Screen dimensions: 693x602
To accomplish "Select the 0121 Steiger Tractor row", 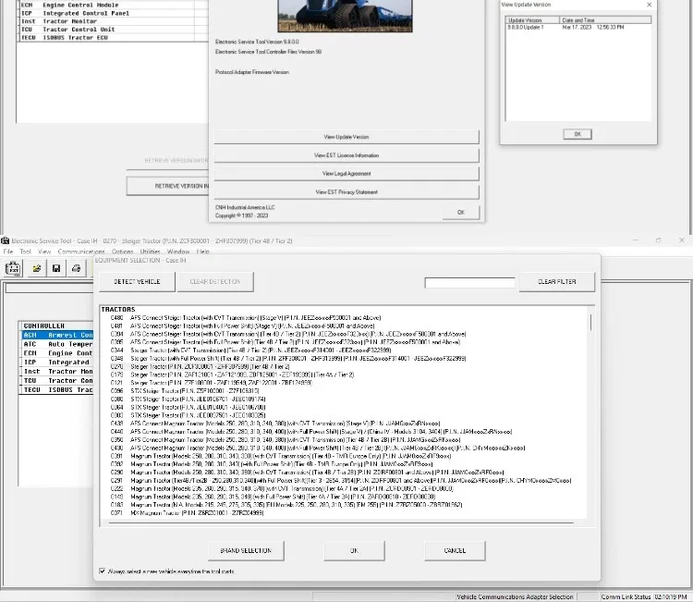I will [212, 383].
